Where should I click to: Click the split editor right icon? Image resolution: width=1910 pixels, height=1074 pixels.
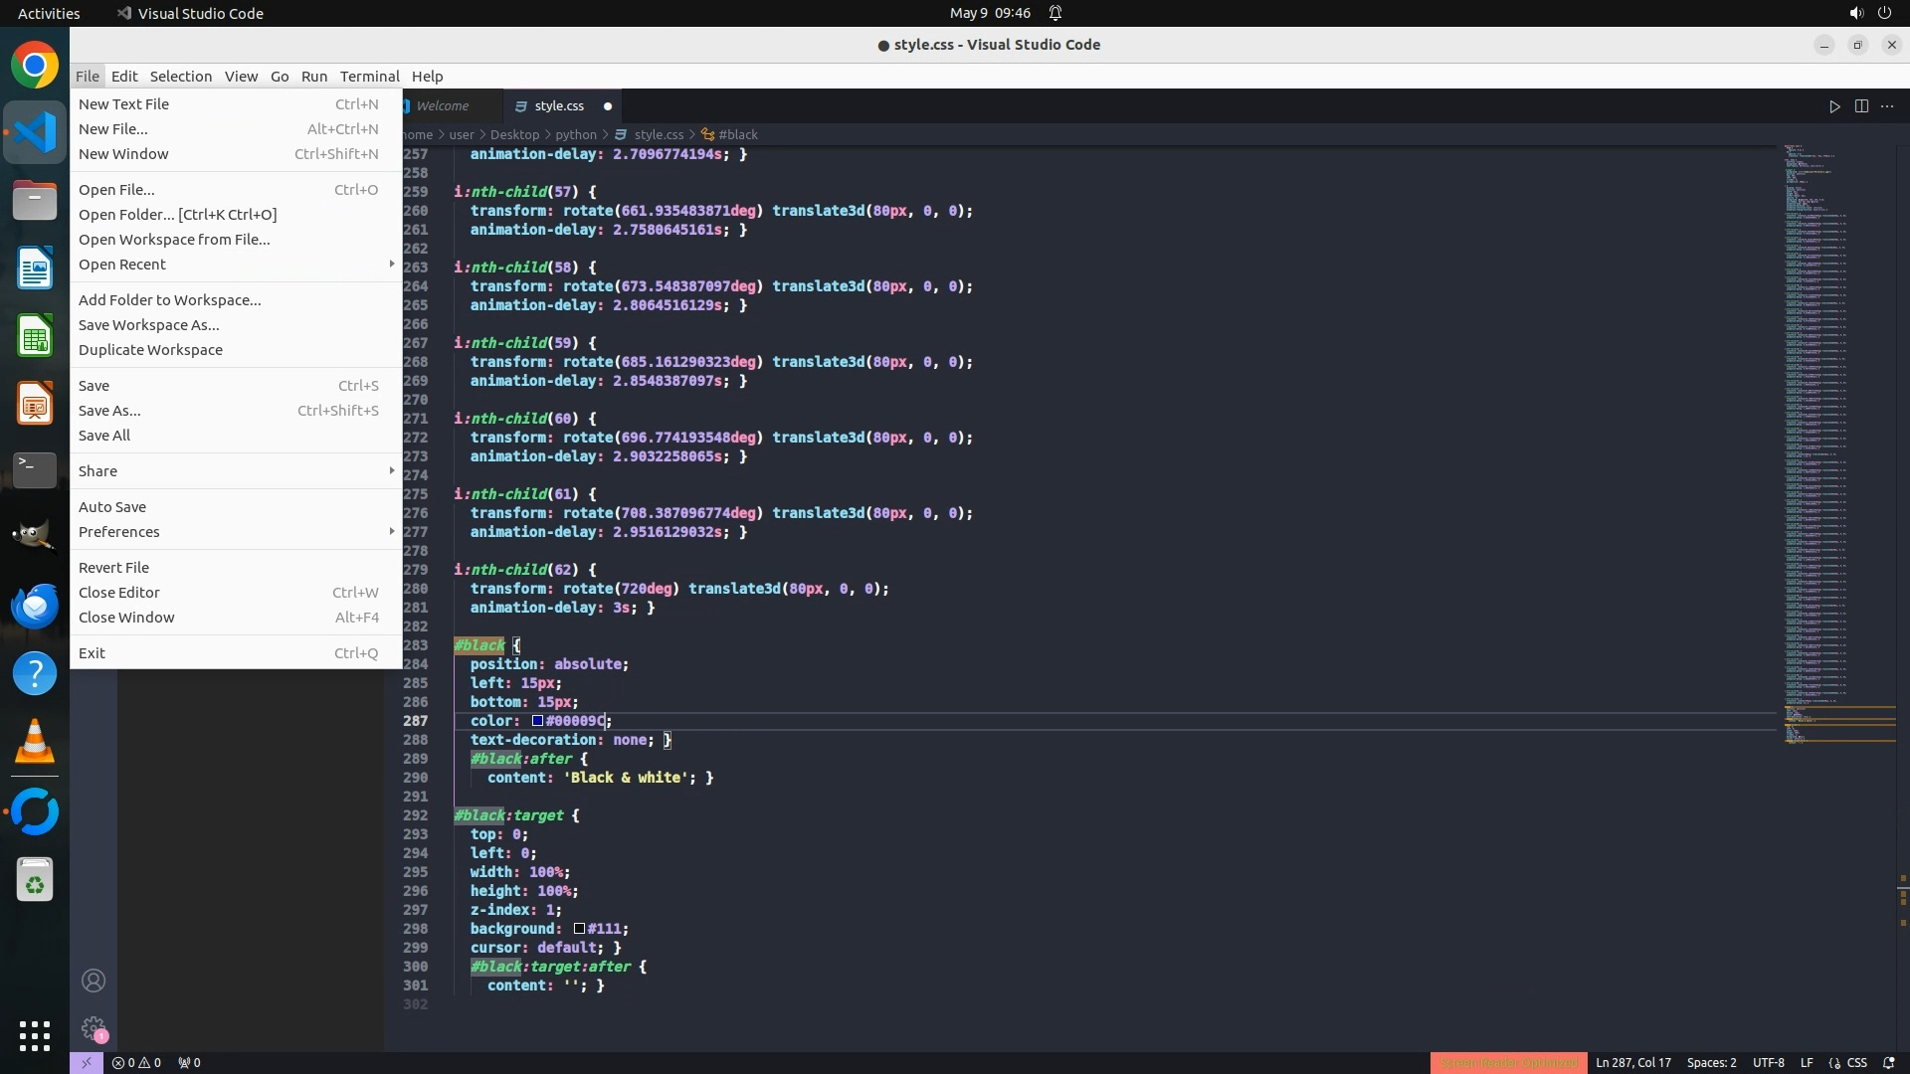tap(1861, 106)
